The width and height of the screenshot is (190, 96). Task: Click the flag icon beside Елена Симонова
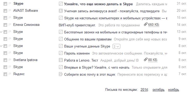(x=10, y=25)
